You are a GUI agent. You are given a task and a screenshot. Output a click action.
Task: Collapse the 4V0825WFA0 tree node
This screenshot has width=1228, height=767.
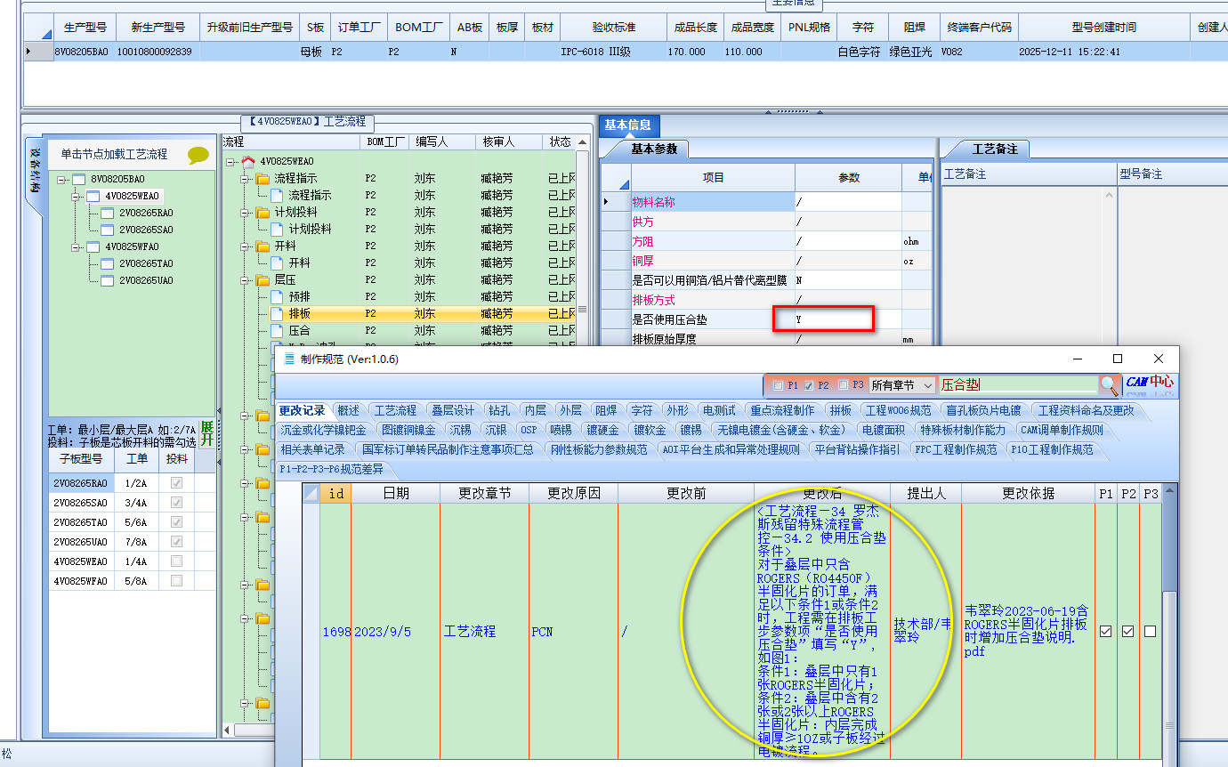(77, 246)
